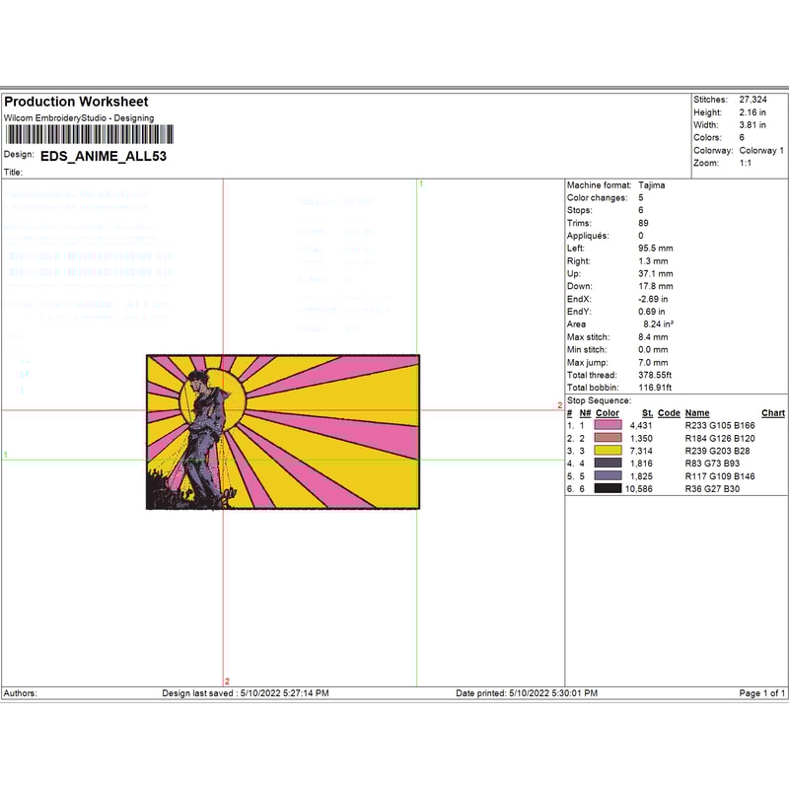Click the Name column header

point(697,413)
